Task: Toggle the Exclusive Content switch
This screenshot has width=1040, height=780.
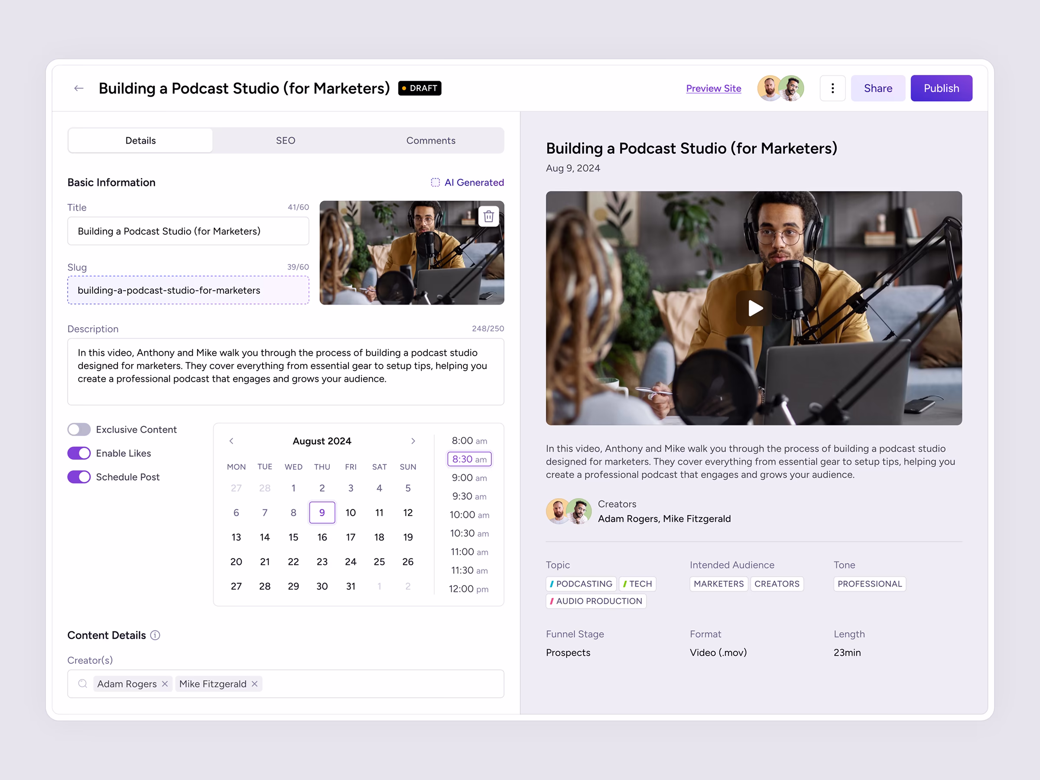Action: click(79, 430)
